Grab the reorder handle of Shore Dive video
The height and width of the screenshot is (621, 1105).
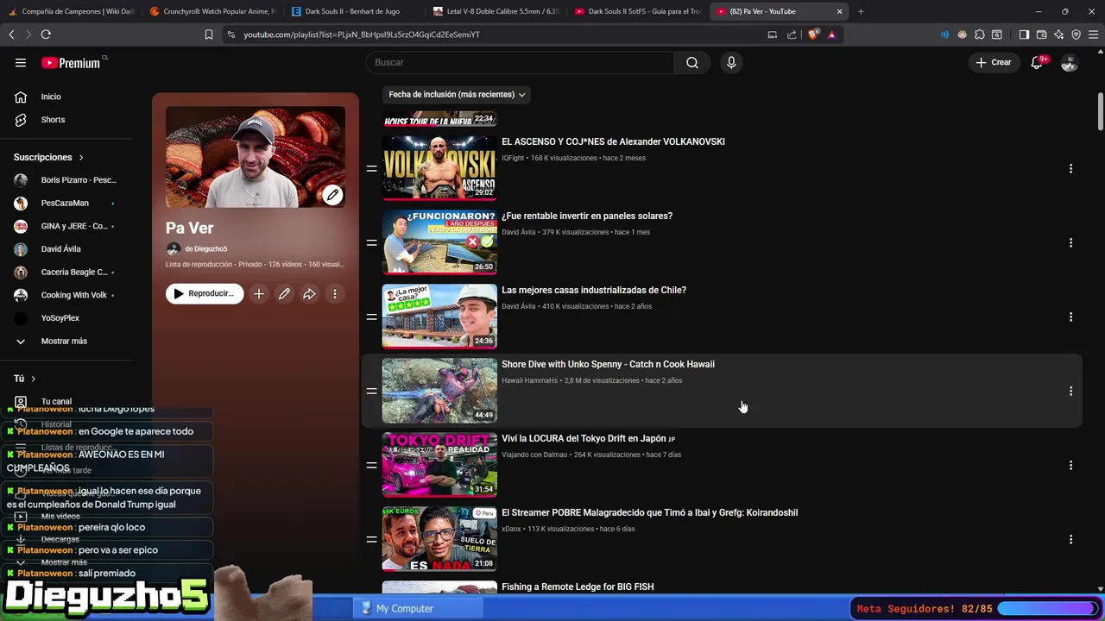[x=371, y=392]
